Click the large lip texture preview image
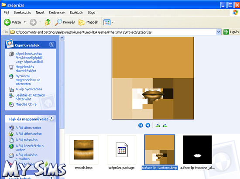 (x=153, y=78)
